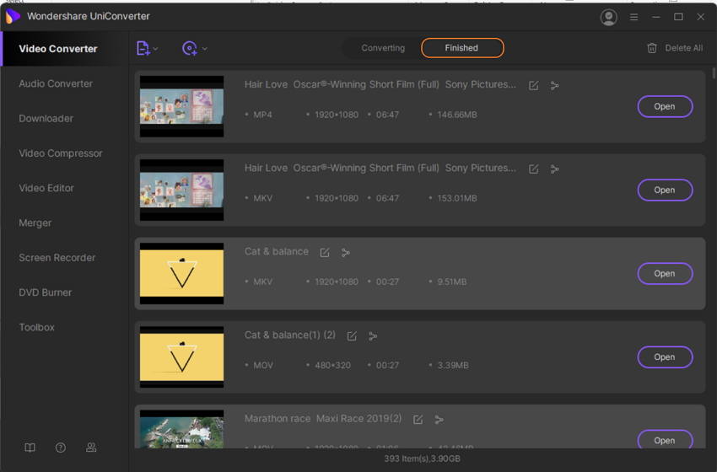This screenshot has height=472, width=717.
Task: Click the Wondershare UniConverter logo
Action: coord(13,17)
